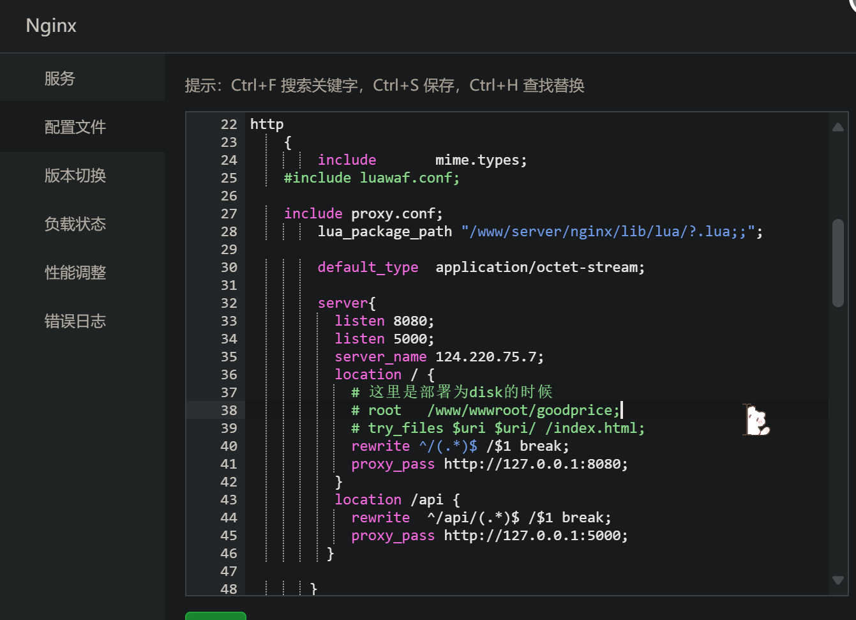856x620 pixels.
Task: Open the 错误日志 tab
Action: tap(75, 321)
